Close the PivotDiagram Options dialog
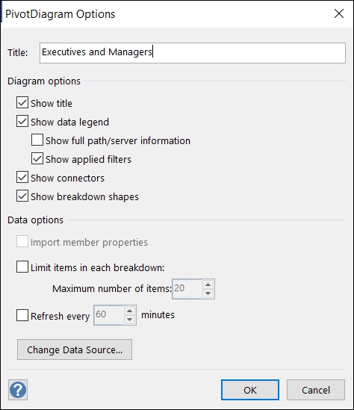 click(339, 13)
